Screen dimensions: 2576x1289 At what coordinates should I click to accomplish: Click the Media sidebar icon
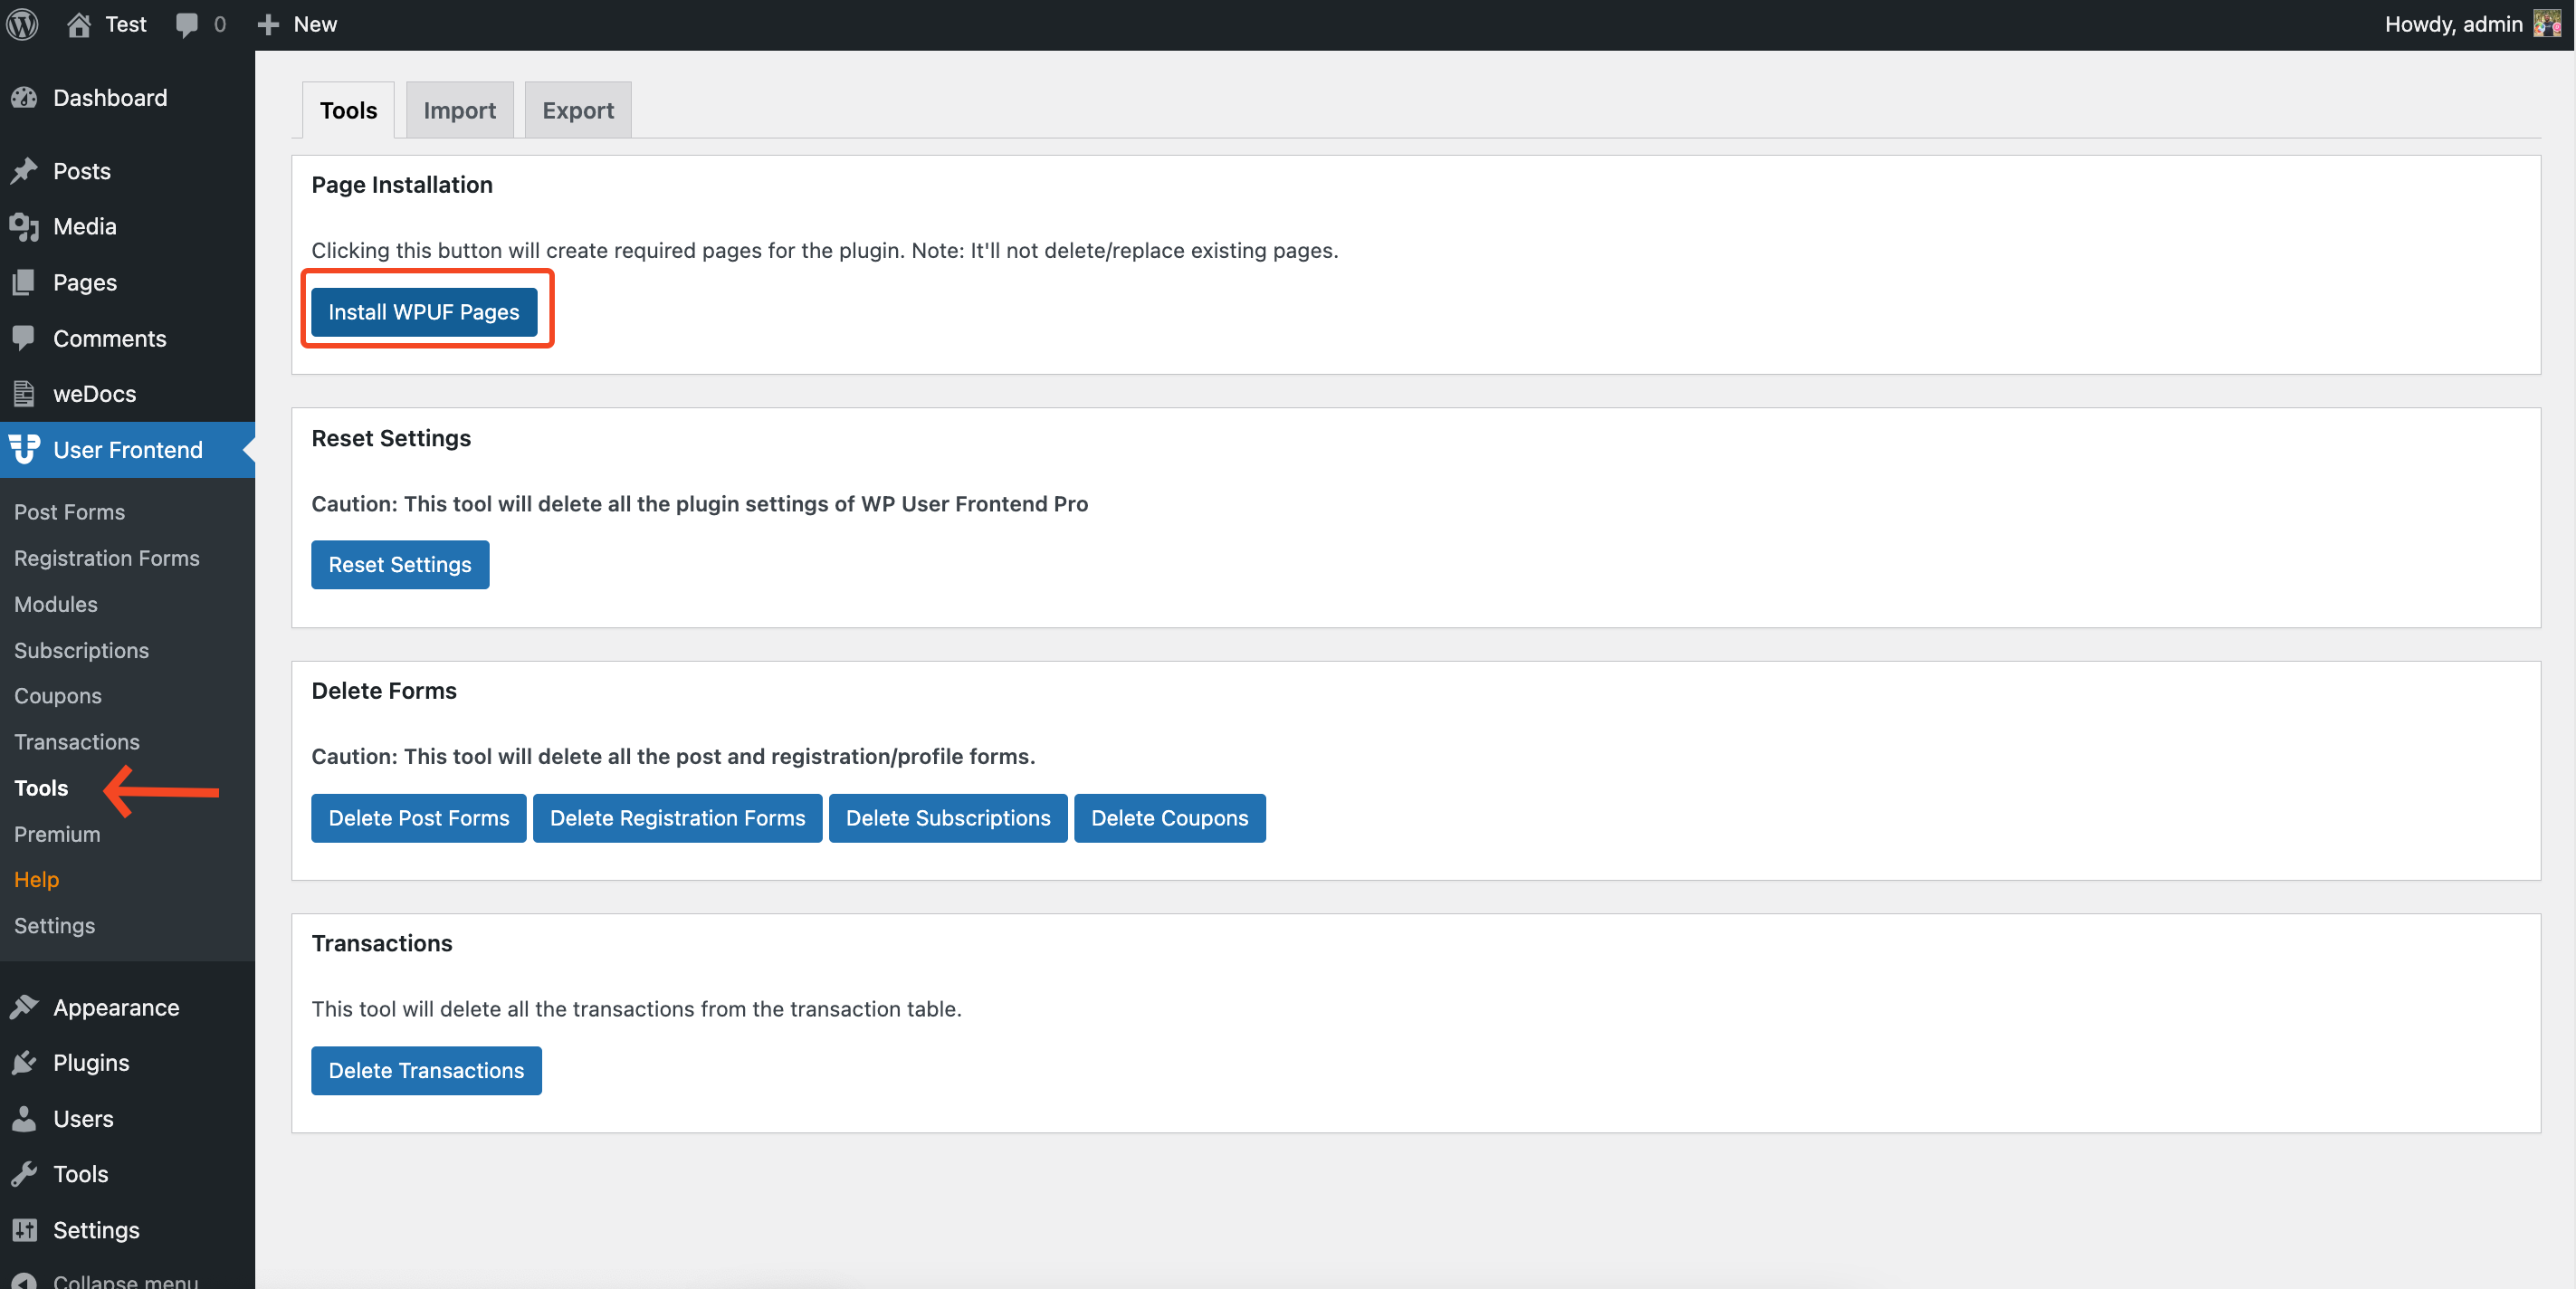tap(24, 225)
